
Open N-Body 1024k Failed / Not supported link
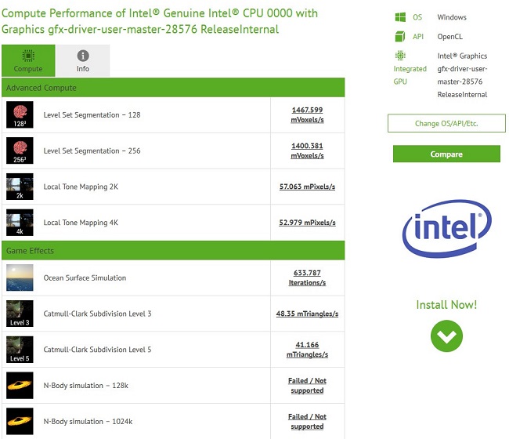pyautogui.click(x=307, y=421)
